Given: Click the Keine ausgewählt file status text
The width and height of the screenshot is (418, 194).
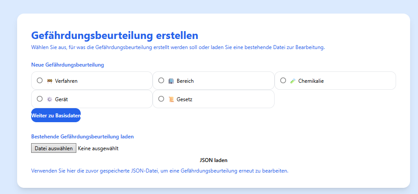Looking at the screenshot, I should coord(98,148).
